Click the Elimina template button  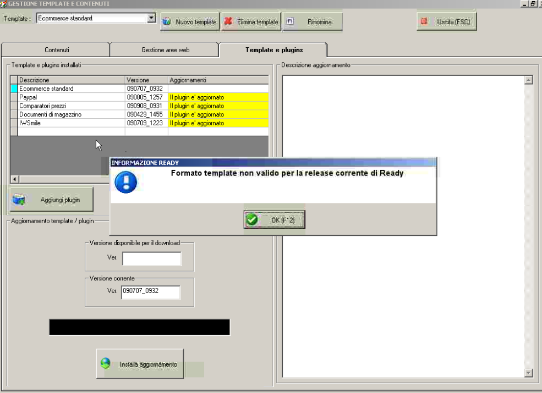pyautogui.click(x=251, y=22)
